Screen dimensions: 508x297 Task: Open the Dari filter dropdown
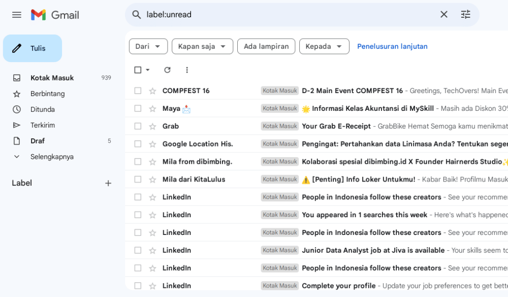pos(148,46)
